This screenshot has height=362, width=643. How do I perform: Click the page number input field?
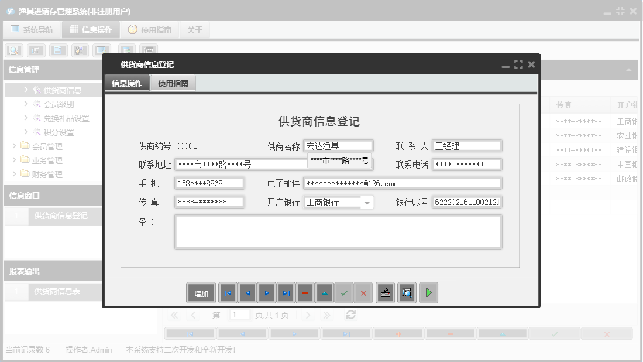tap(239, 315)
